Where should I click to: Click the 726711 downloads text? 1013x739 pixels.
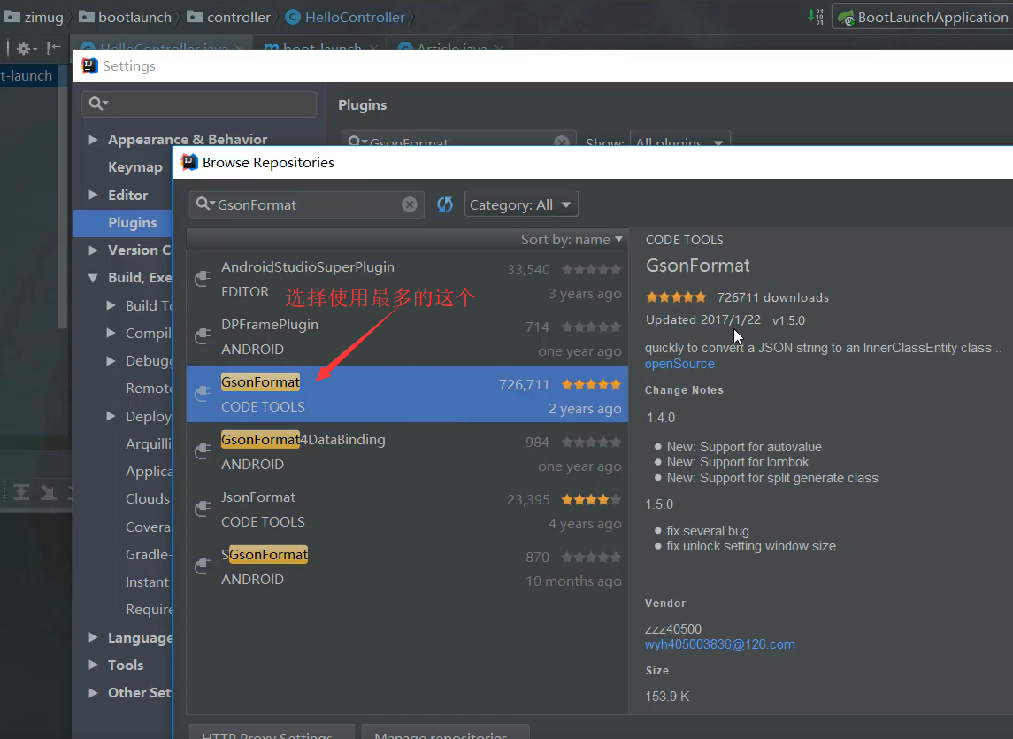point(773,297)
